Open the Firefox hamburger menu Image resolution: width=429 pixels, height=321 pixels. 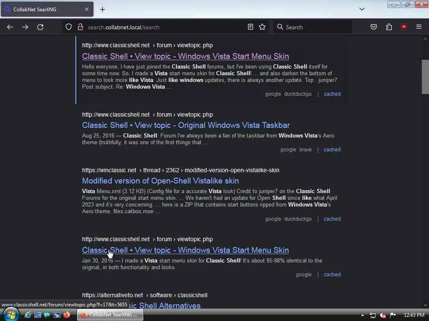(x=419, y=26)
